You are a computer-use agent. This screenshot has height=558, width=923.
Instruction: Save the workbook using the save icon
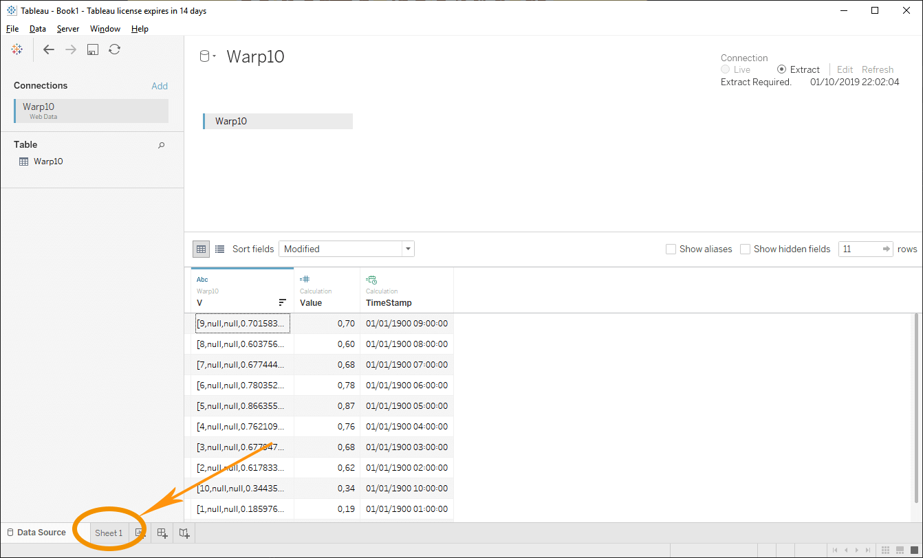(92, 49)
